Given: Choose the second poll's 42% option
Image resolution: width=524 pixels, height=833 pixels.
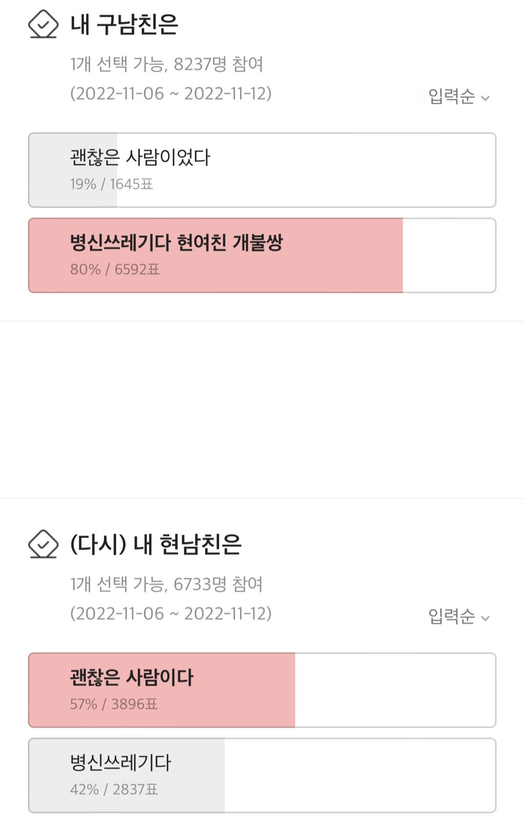Looking at the screenshot, I should point(262,775).
